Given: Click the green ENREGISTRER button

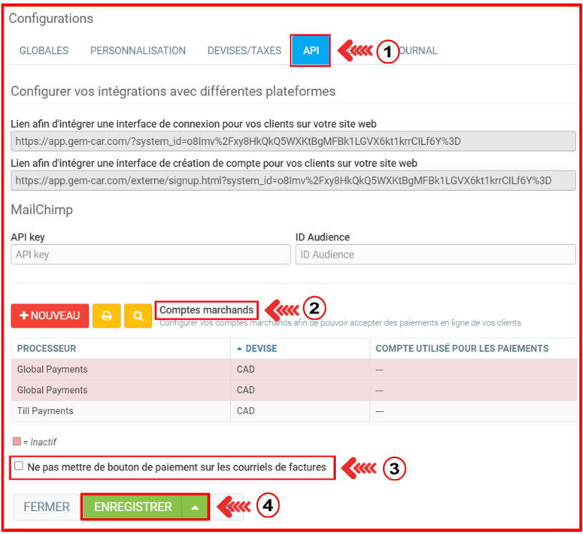Looking at the screenshot, I should (x=133, y=507).
